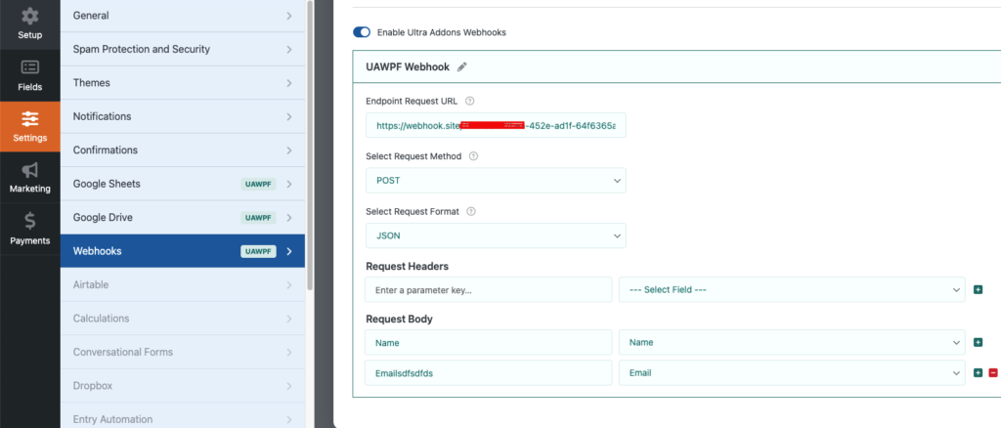Add row after Name request body entry
1001x428 pixels.
pos(978,343)
